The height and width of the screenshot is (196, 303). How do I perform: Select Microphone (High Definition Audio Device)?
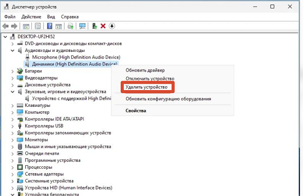tap(76, 57)
